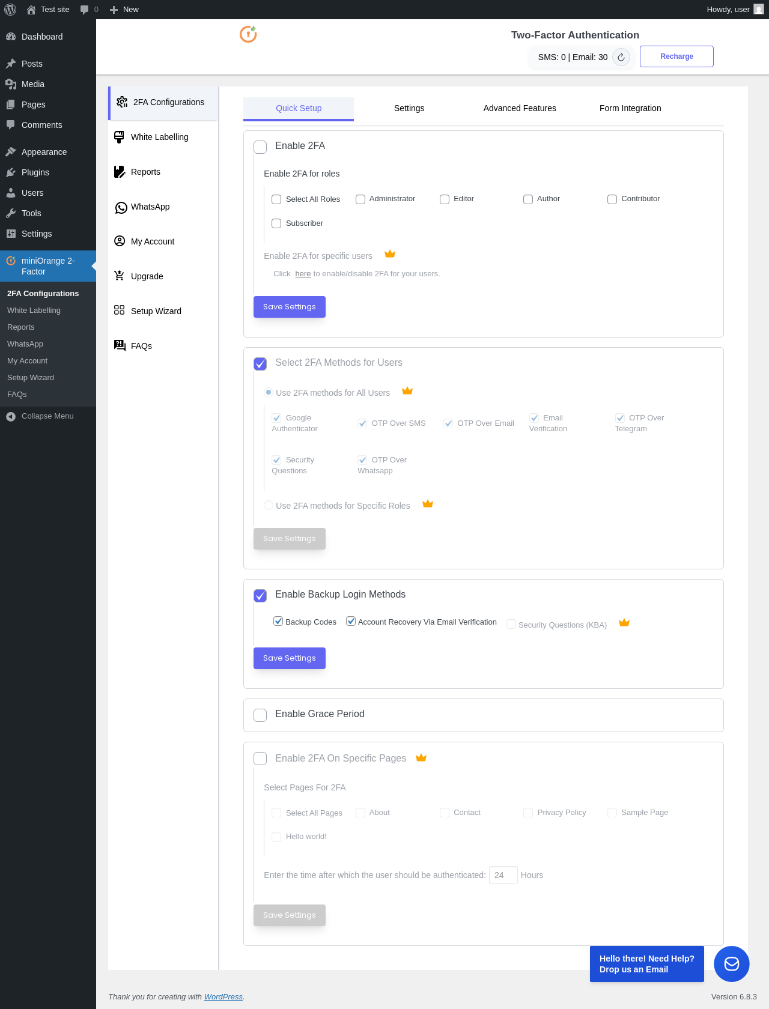Click the user avatar in admin bar

click(x=759, y=10)
